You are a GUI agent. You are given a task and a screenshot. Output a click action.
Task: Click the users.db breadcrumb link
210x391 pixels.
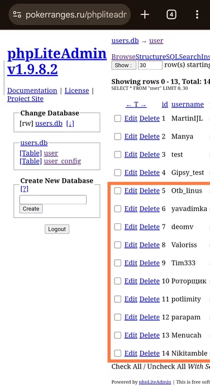pyautogui.click(x=125, y=41)
